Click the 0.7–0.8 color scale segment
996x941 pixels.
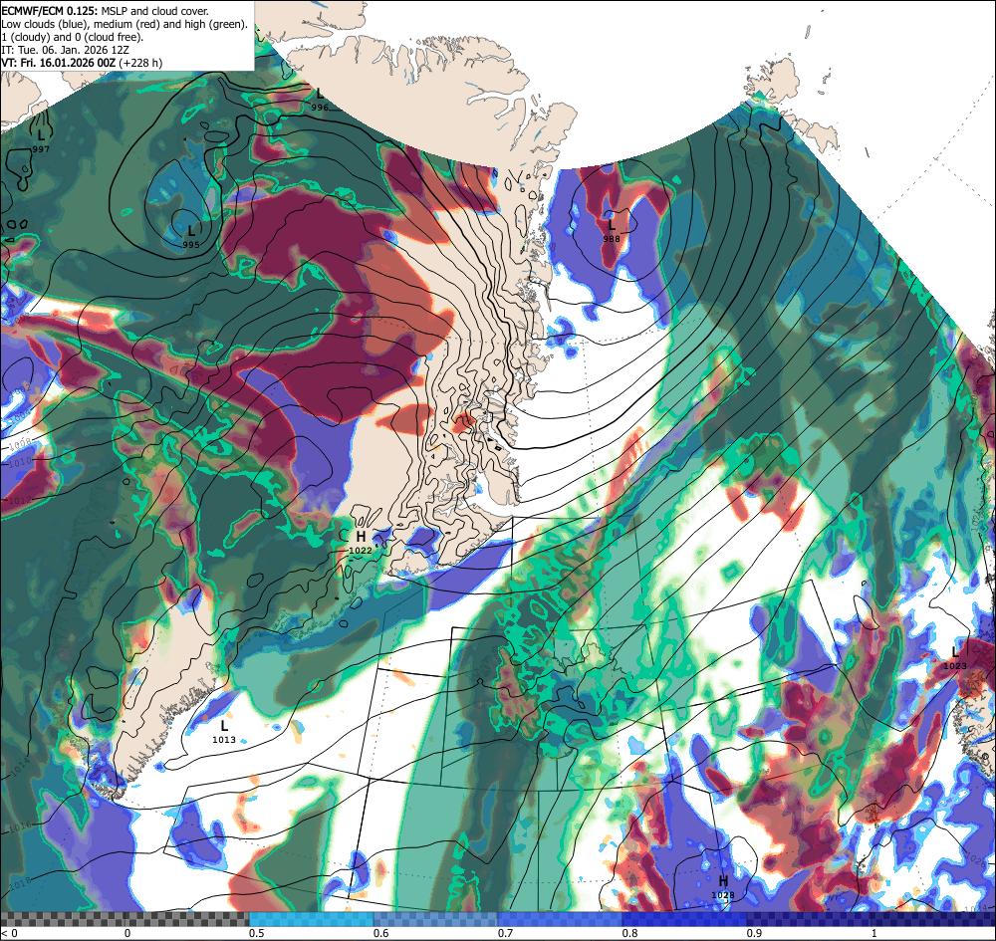[560, 919]
